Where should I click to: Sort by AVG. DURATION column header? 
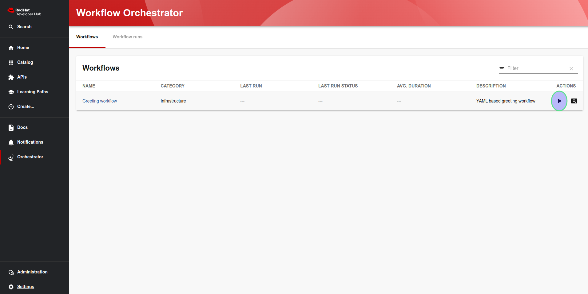click(414, 86)
